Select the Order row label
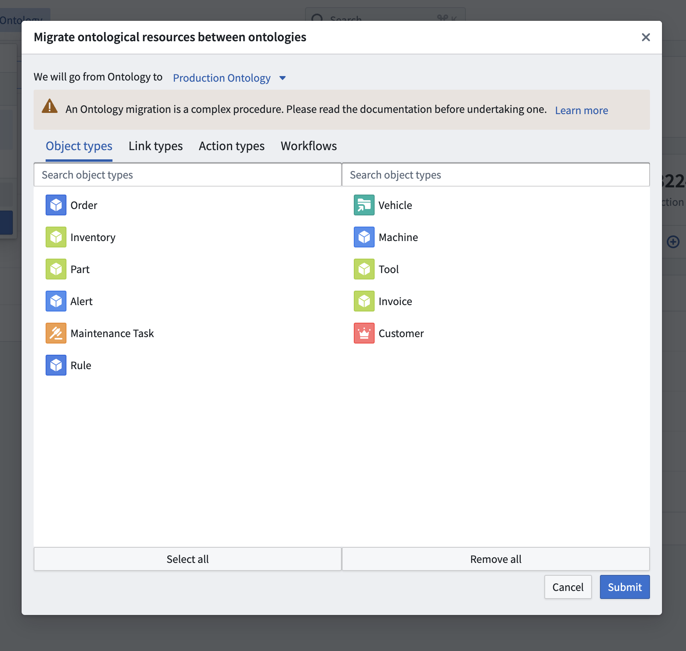The width and height of the screenshot is (686, 651). point(84,205)
